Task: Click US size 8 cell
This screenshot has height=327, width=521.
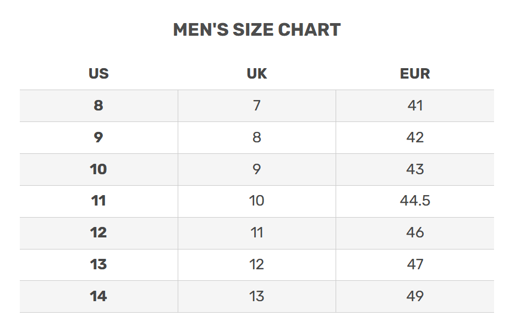Action: [x=98, y=106]
